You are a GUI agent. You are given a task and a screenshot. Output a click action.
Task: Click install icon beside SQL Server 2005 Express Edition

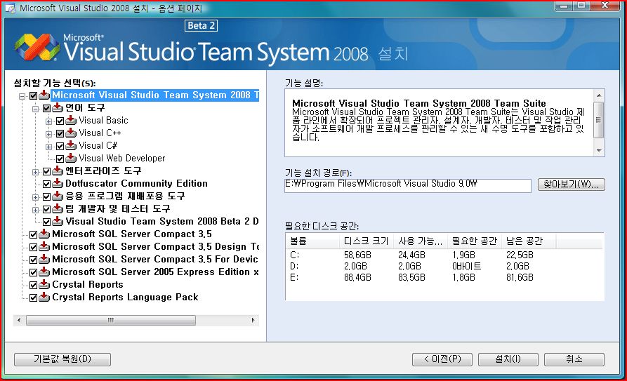click(x=44, y=272)
